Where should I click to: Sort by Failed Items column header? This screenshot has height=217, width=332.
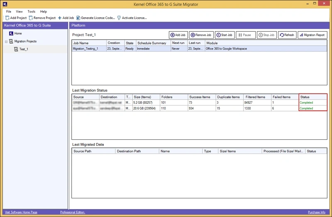click(282, 97)
